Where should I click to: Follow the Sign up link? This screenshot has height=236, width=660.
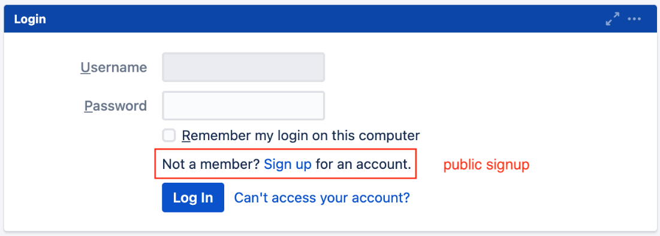288,164
